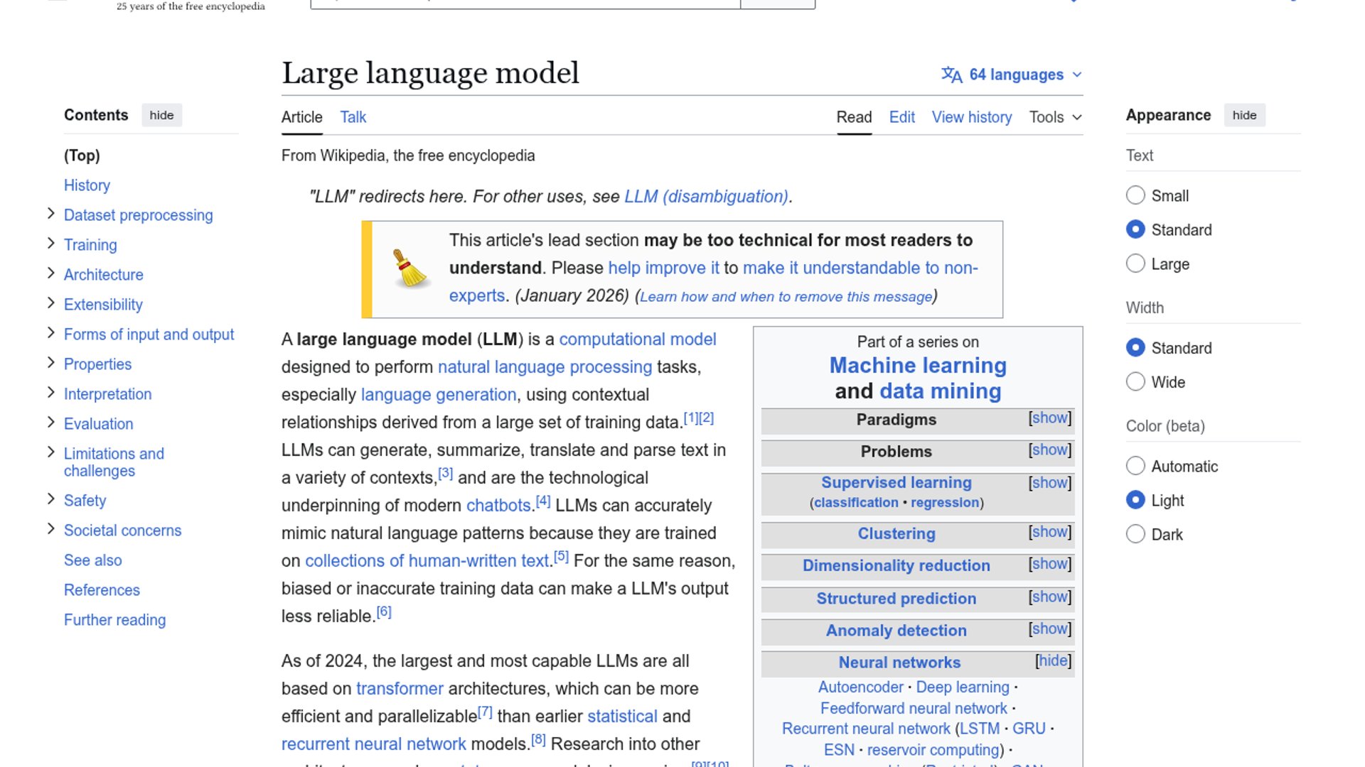
Task: Open the computational model link
Action: click(x=637, y=339)
